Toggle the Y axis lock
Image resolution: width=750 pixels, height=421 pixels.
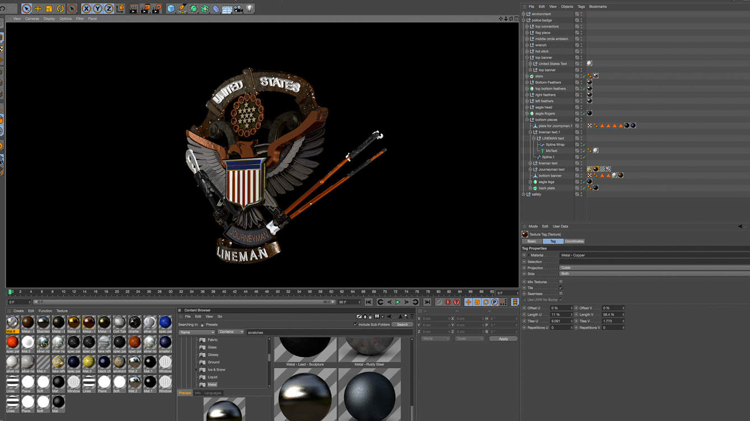97,9
